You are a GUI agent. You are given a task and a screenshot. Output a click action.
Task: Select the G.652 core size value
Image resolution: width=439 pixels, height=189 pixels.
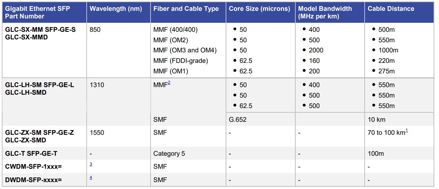pos(238,119)
